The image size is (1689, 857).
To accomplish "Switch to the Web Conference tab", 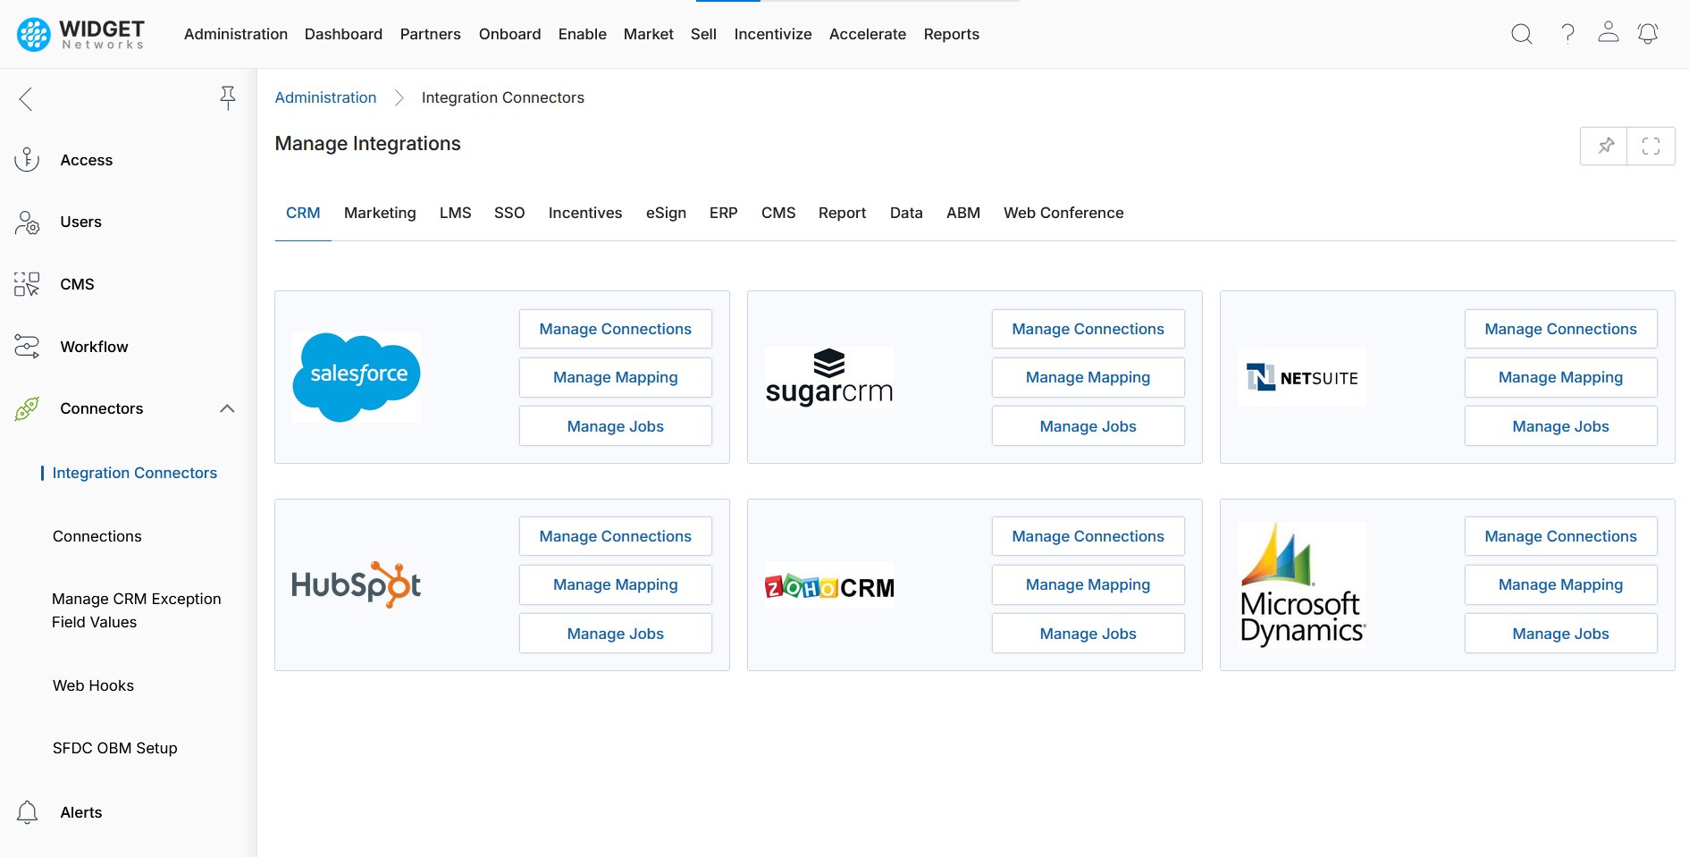I will pyautogui.click(x=1063, y=213).
